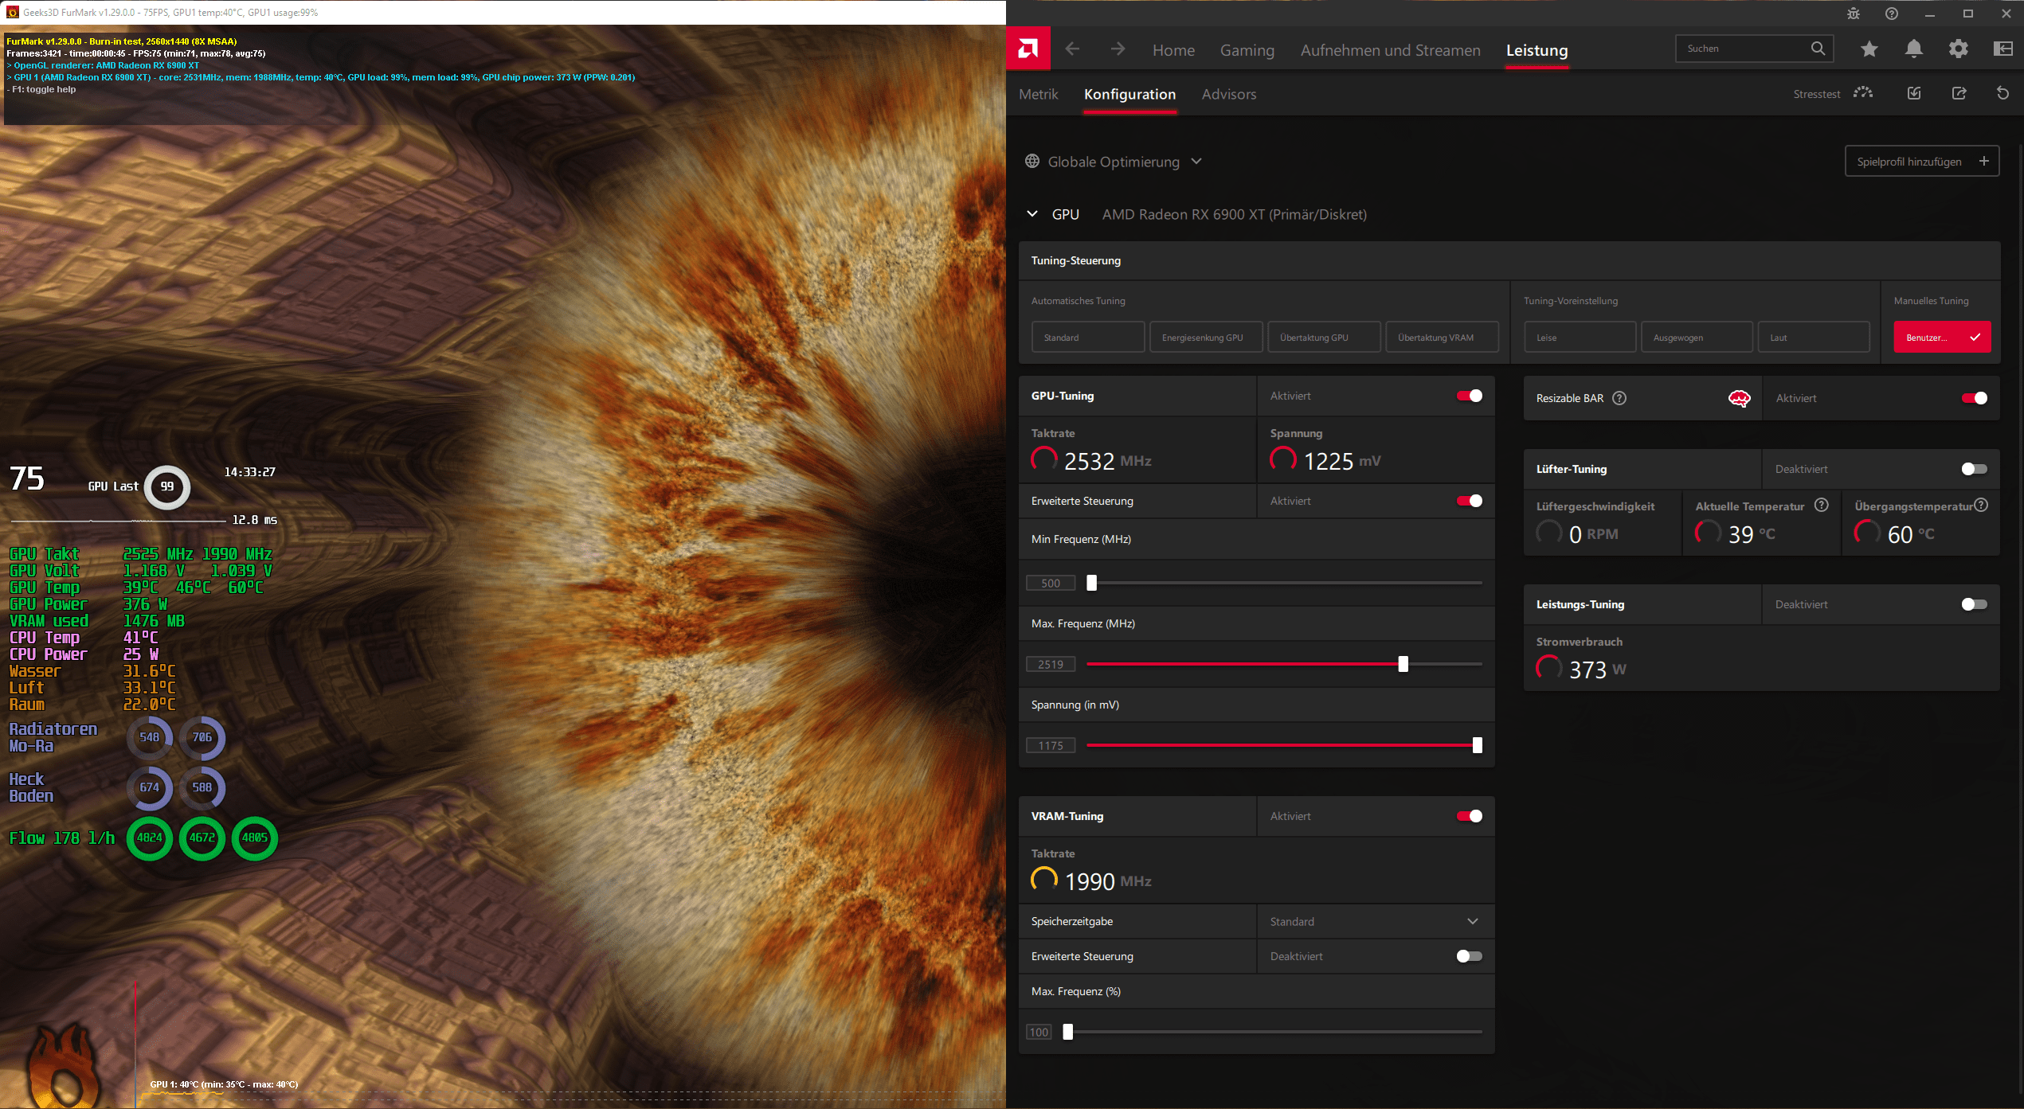Click the Min Frequenz slider handle

(x=1091, y=583)
